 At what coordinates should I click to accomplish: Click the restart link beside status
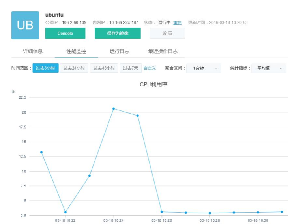tap(178, 23)
